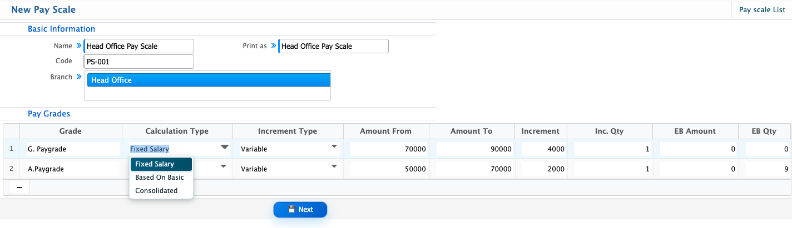Click Increment value 4000

544,149
